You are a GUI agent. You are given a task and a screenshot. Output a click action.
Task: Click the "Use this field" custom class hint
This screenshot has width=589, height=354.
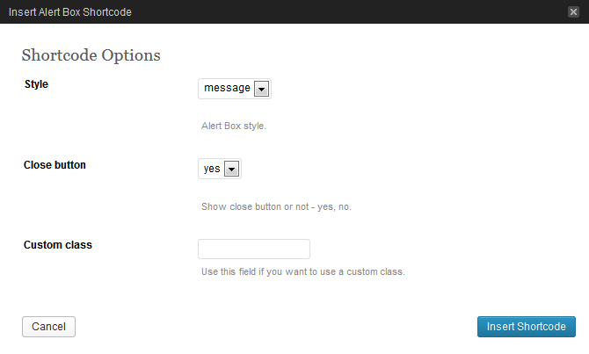click(303, 271)
